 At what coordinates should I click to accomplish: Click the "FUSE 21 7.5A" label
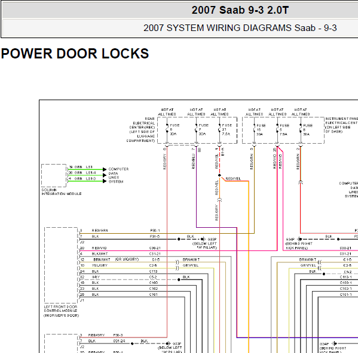(227, 129)
